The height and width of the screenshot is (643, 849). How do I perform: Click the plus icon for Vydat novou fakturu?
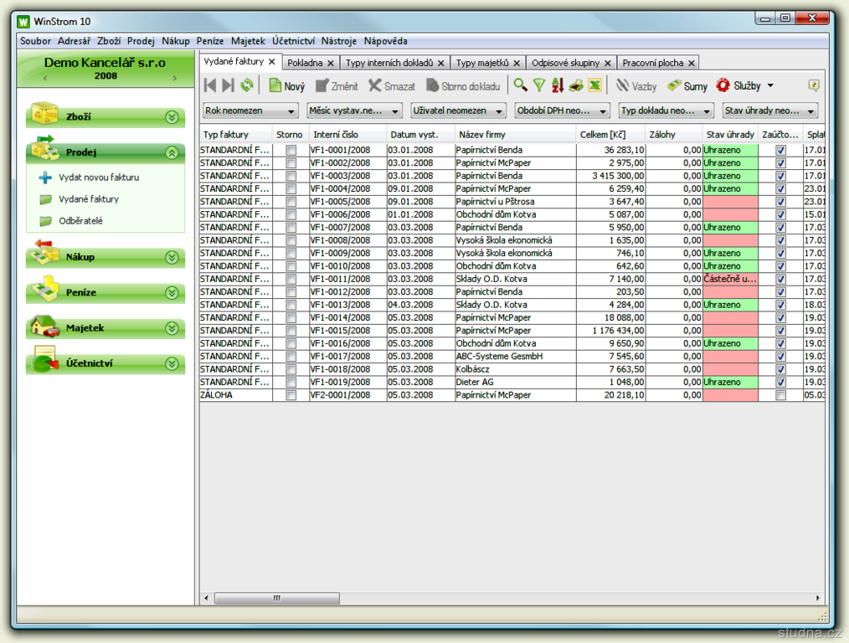pos(45,177)
